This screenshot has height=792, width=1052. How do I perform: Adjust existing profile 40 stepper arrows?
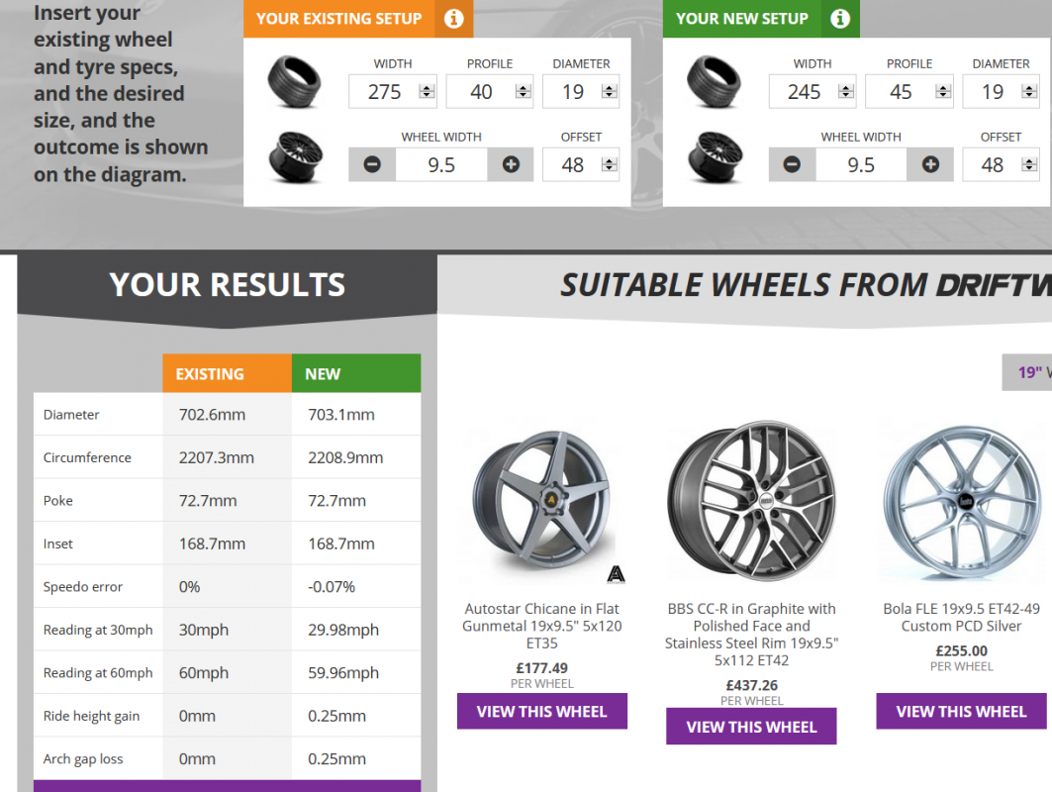524,91
